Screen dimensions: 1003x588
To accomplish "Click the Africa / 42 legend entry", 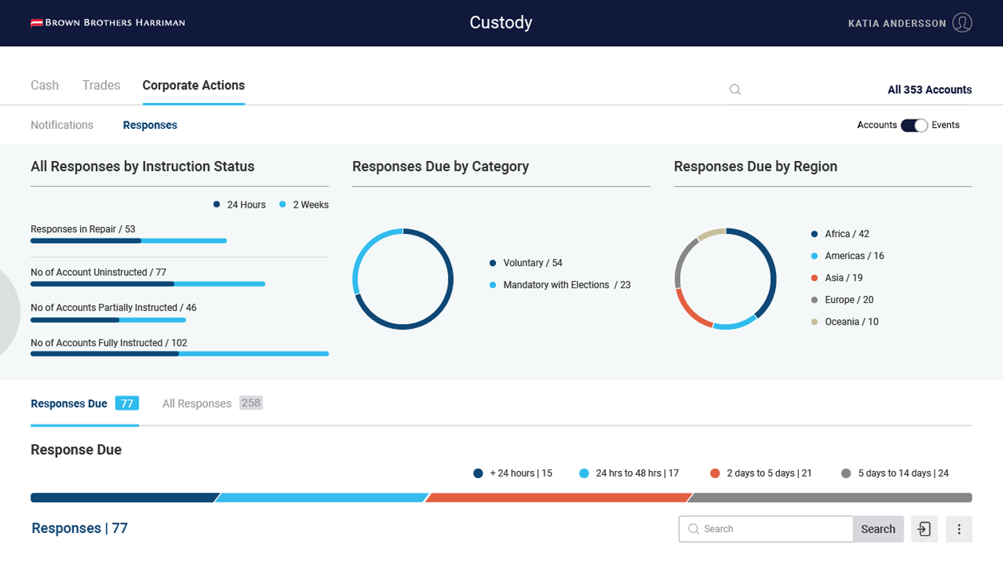I will 840,234.
